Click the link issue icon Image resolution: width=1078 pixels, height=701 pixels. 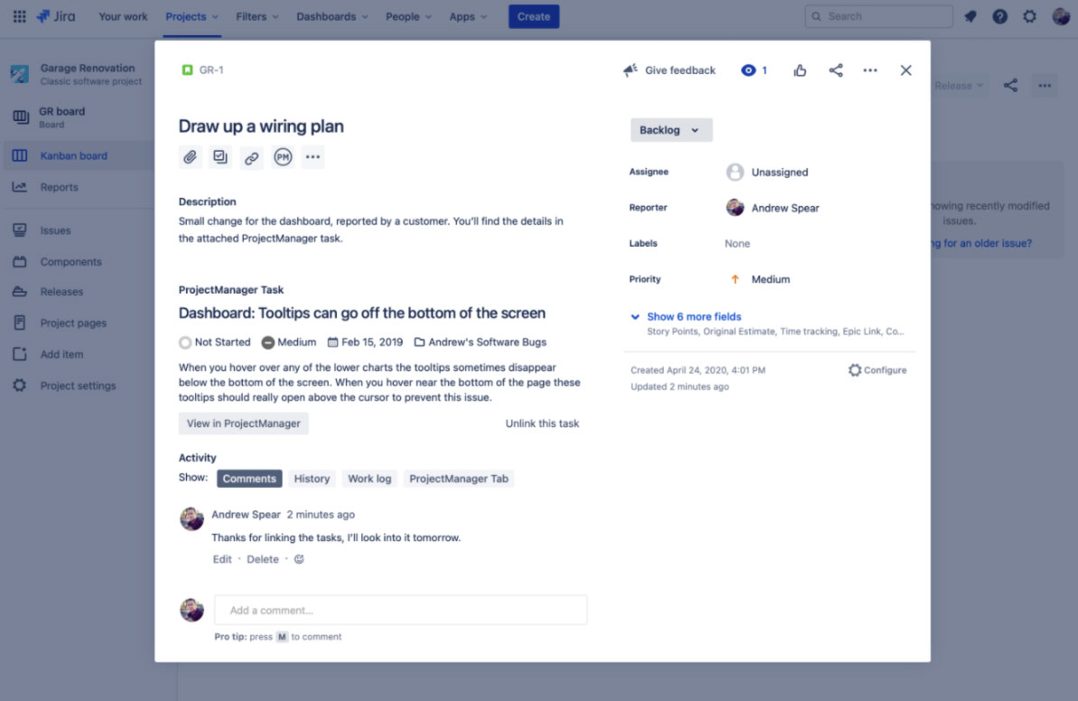[x=251, y=157]
